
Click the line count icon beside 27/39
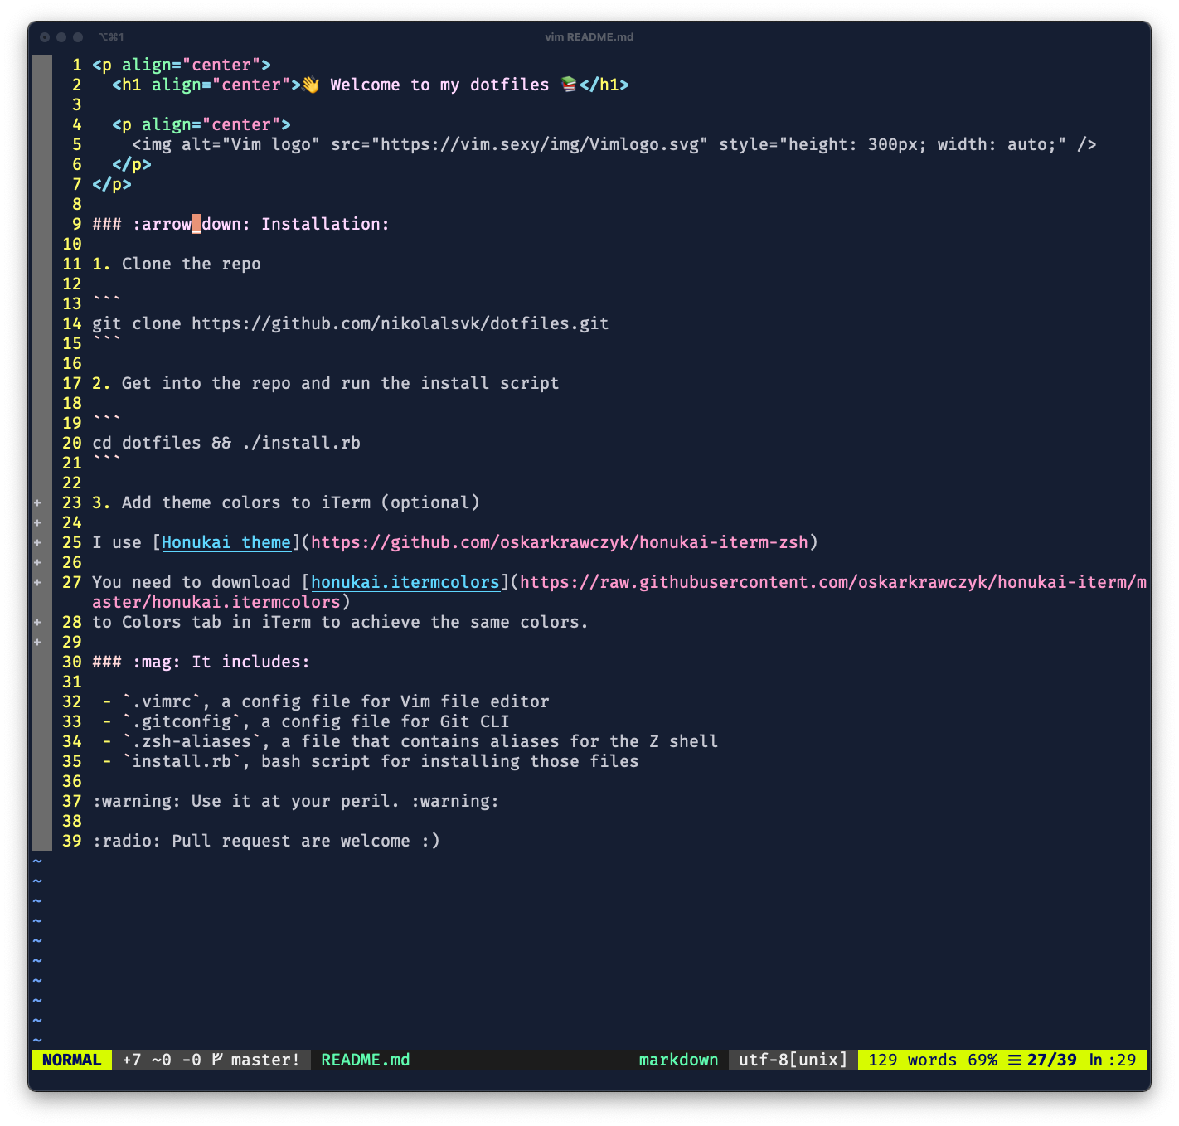point(1015,1060)
